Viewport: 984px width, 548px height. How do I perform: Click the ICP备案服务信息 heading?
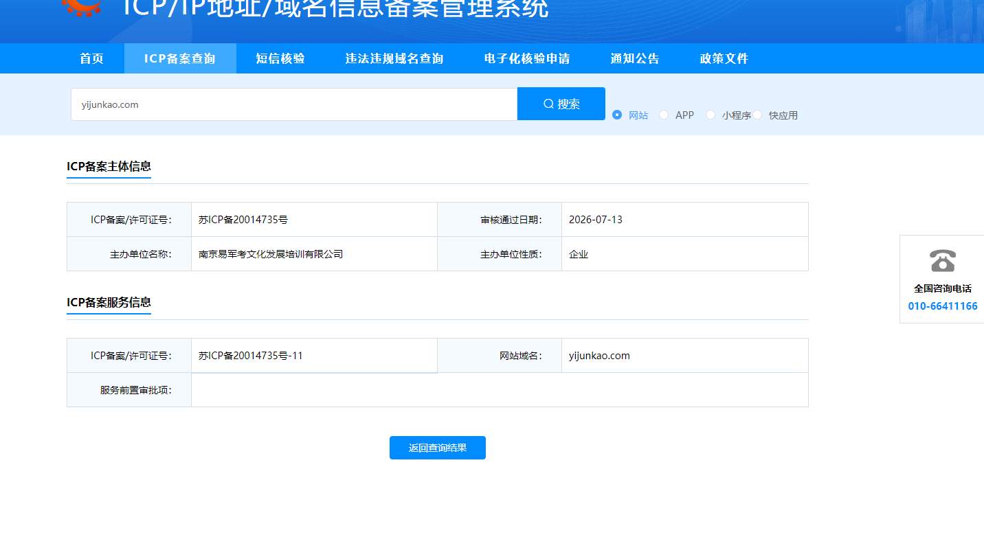[x=109, y=302]
